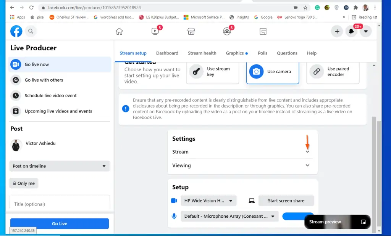Switch to the Dashboard tab

point(167,53)
